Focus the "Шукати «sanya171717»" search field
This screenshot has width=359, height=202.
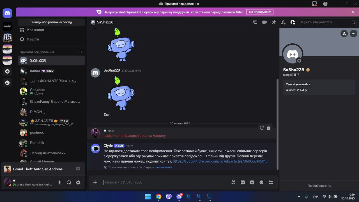[x=328, y=22]
